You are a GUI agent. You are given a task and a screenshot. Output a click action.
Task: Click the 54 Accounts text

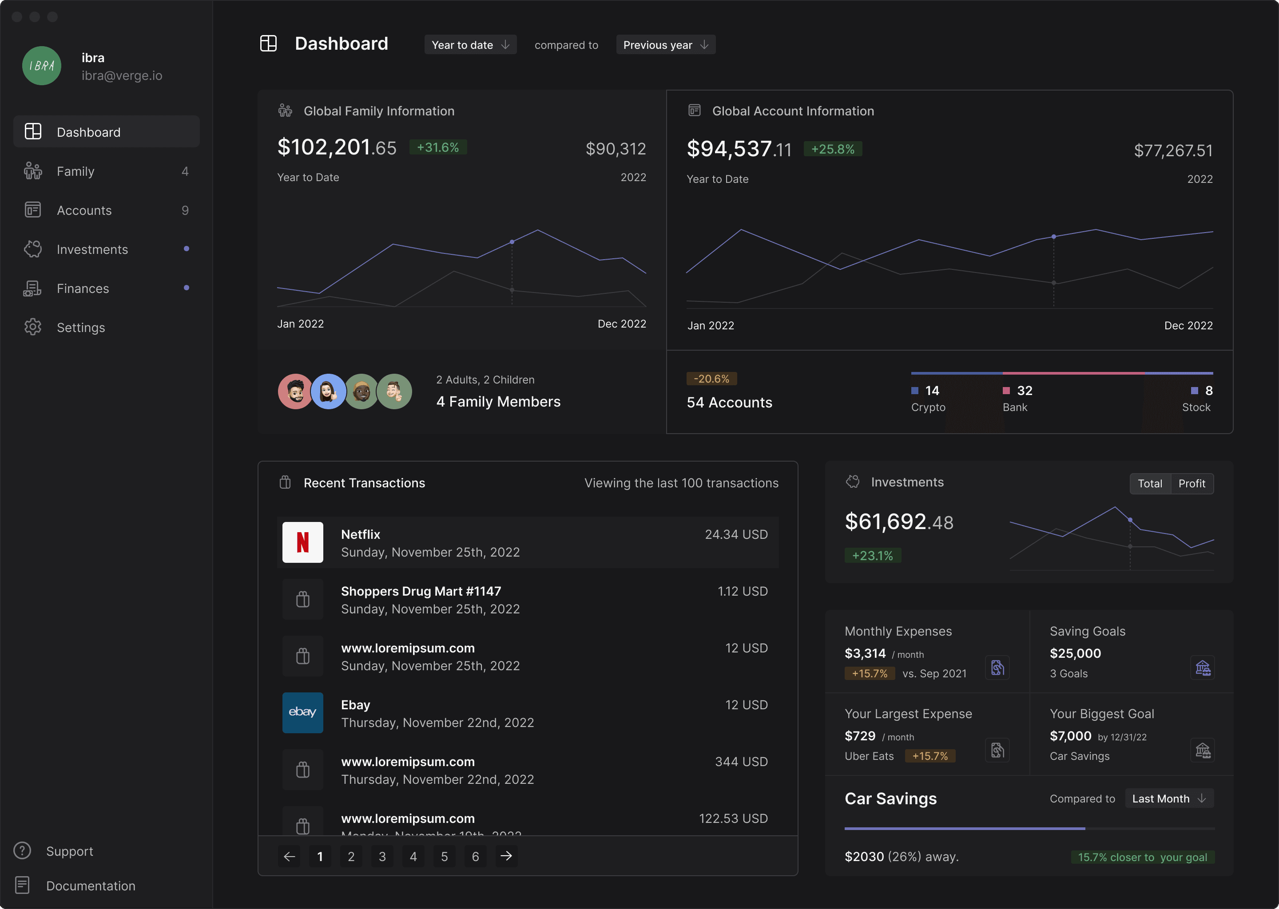[x=729, y=403]
